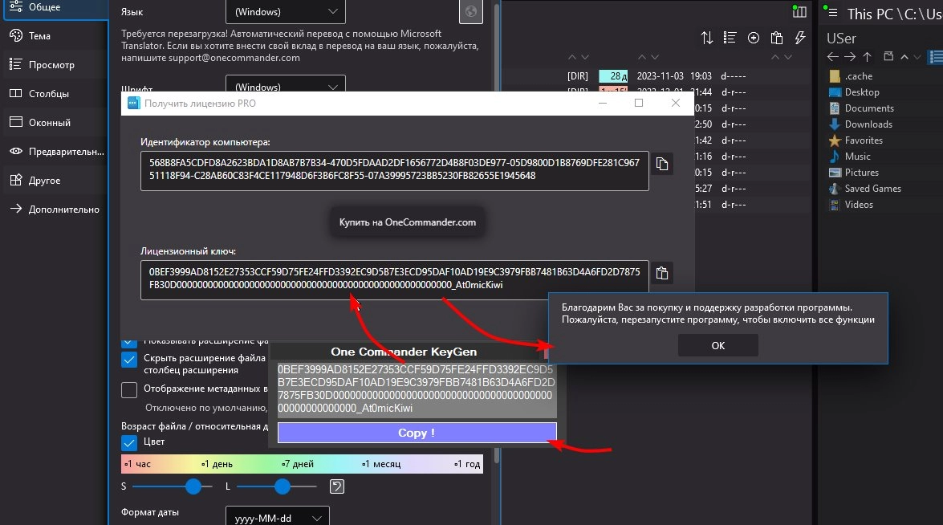This screenshot has width=943, height=525.
Task: Go forward with the right arrow under USer
Action: coord(850,56)
